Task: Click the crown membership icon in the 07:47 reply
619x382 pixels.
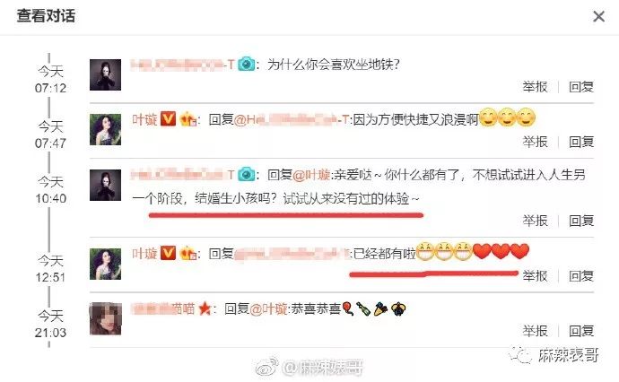Action: coord(188,118)
